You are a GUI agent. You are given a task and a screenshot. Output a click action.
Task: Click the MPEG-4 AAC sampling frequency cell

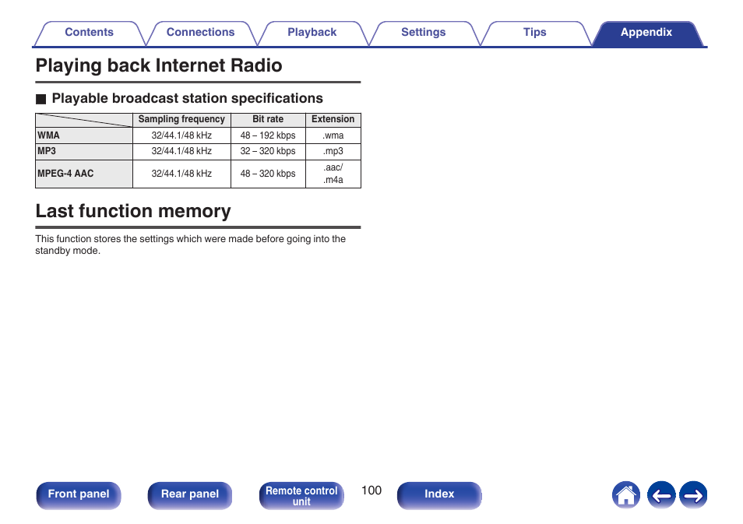[181, 174]
